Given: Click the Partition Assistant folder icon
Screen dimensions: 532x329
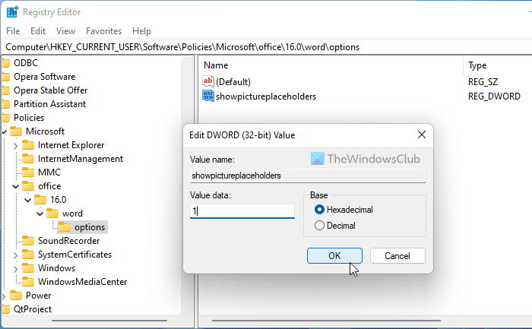Looking at the screenshot, I should point(6,104).
